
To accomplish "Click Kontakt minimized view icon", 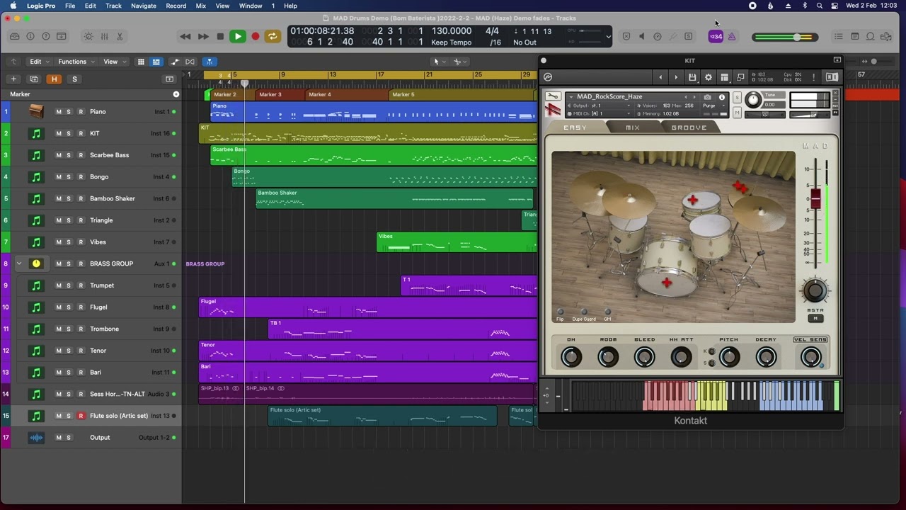I will (740, 77).
